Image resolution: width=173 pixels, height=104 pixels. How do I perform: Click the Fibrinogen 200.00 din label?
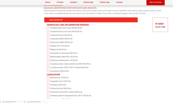[58, 85]
